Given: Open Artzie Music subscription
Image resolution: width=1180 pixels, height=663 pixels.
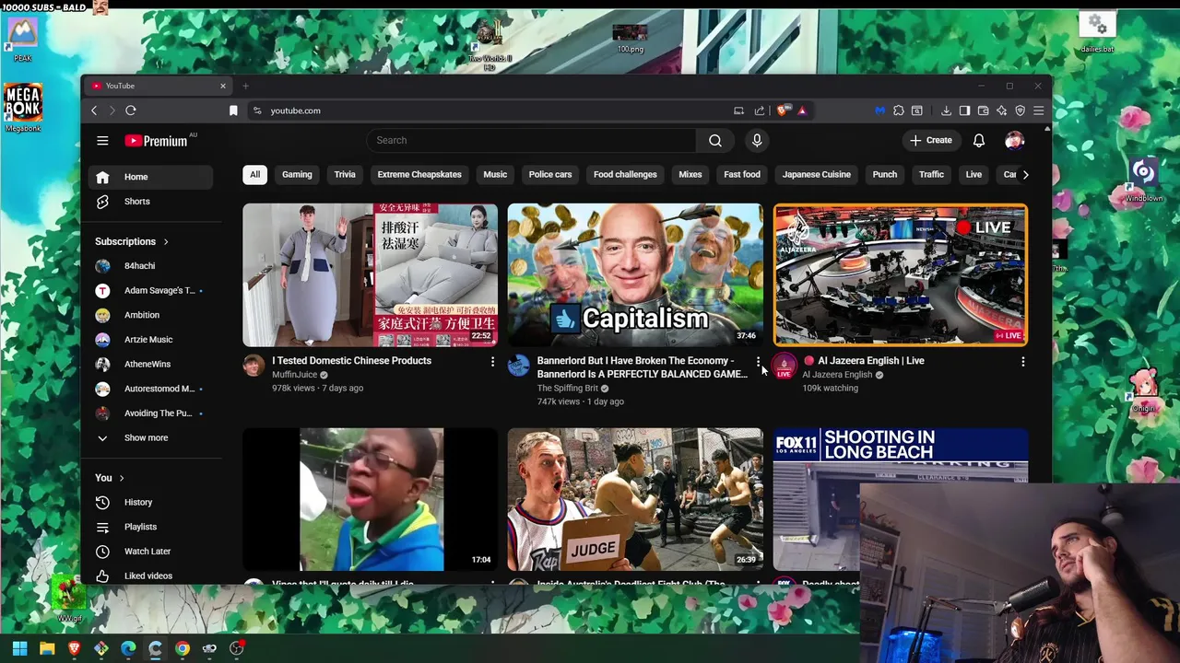Looking at the screenshot, I should [150, 340].
